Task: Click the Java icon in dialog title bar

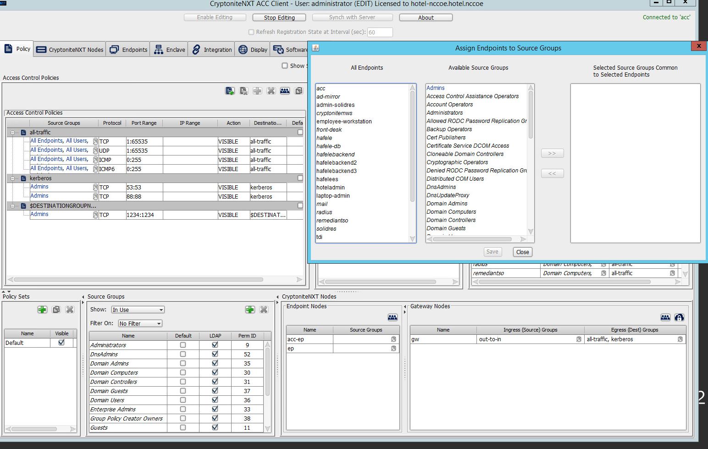Action: (x=315, y=48)
